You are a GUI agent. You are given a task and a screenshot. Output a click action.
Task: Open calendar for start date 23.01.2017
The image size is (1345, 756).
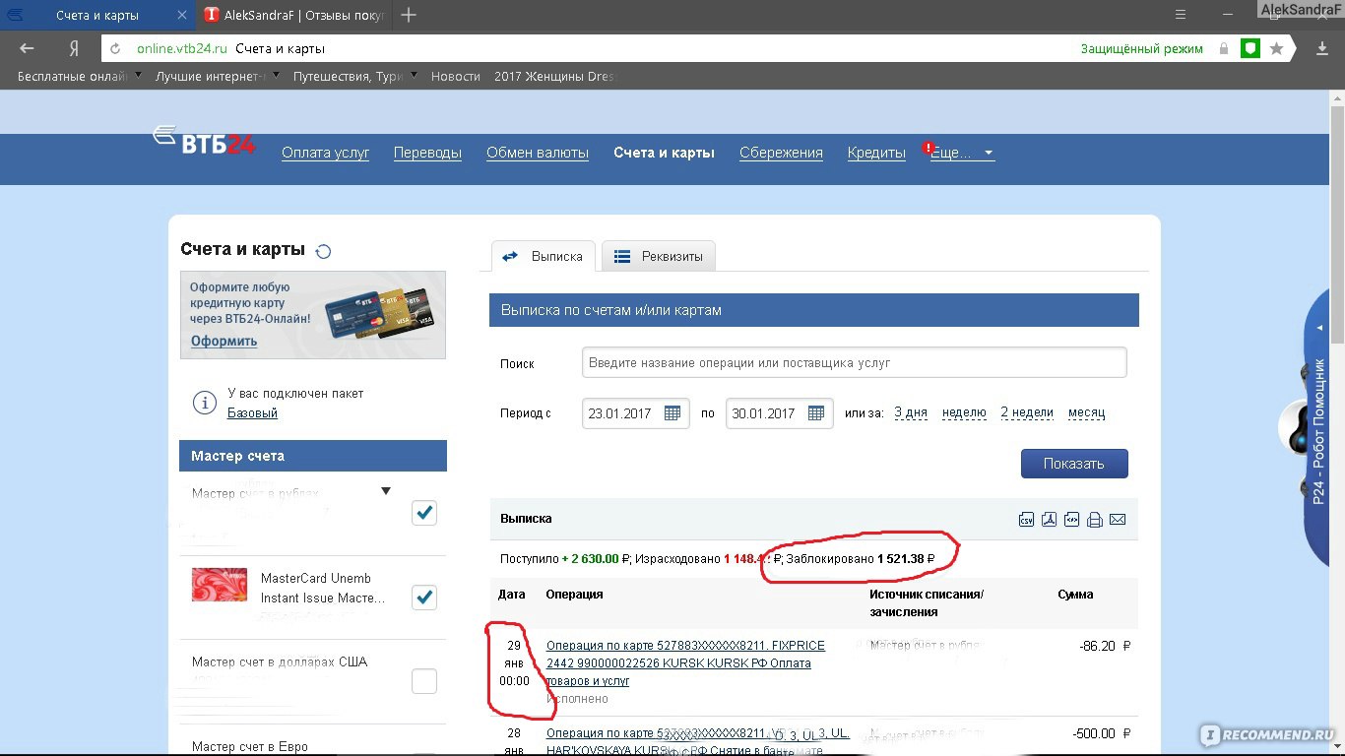(672, 413)
